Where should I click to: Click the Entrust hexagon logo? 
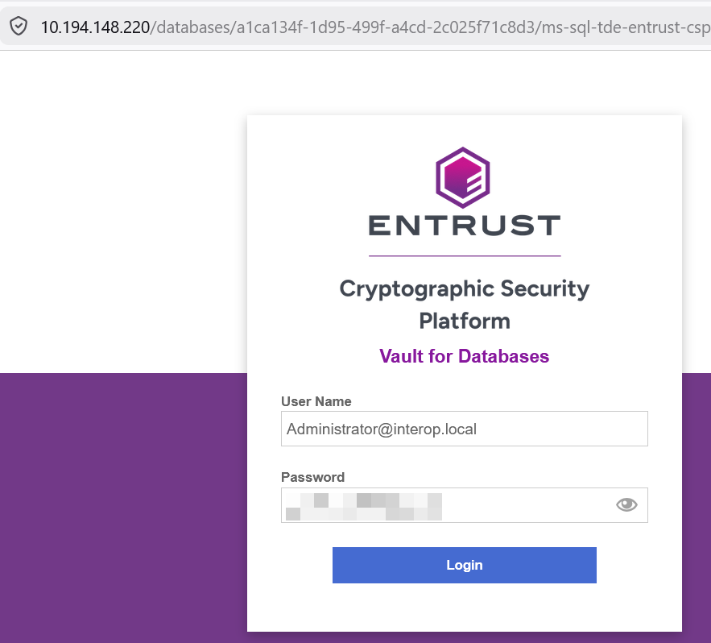tap(464, 179)
